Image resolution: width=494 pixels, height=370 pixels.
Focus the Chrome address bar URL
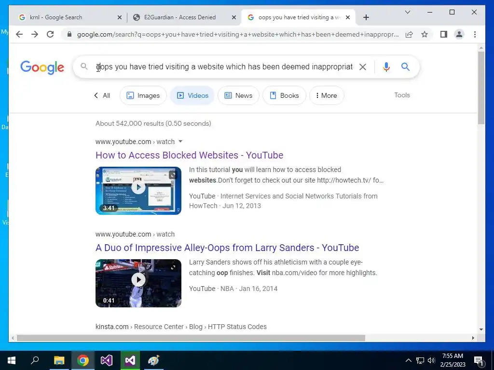tap(238, 34)
